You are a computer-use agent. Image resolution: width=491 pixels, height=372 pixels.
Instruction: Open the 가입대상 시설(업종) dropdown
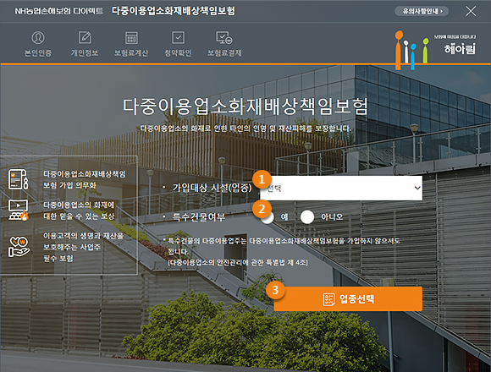click(x=341, y=188)
